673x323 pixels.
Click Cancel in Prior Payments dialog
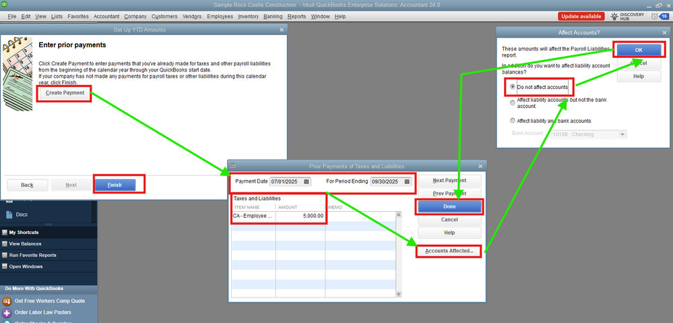point(449,219)
